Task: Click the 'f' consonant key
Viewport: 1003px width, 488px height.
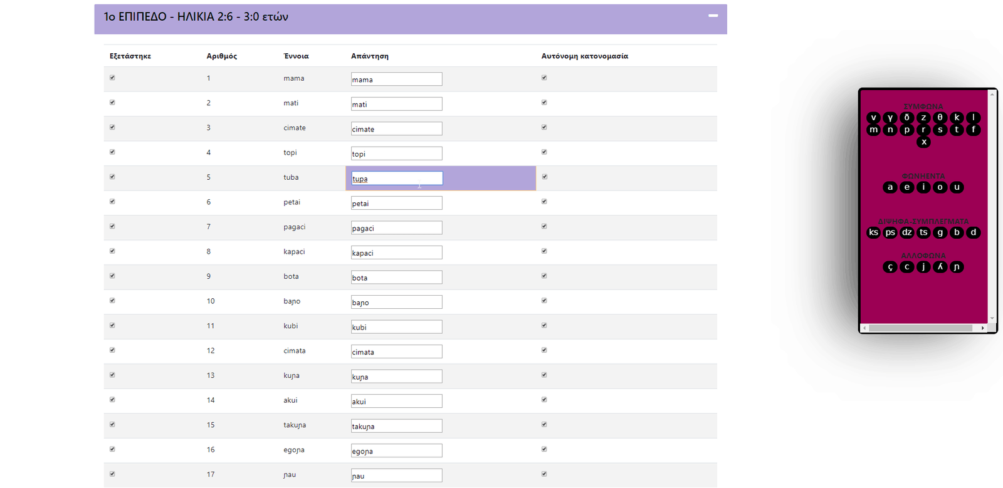Action: click(x=974, y=130)
